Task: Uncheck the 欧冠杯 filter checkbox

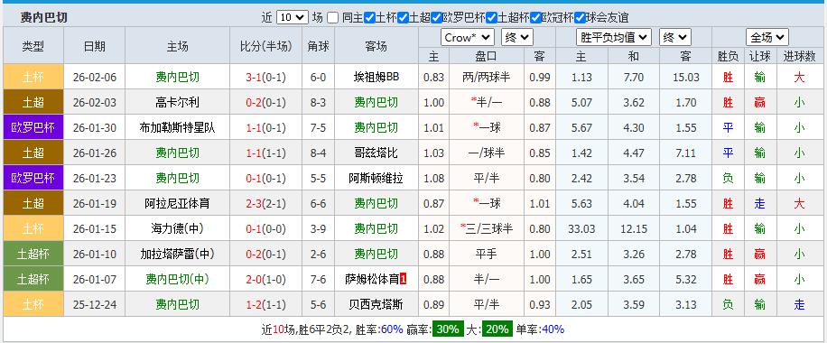Action: click(536, 18)
